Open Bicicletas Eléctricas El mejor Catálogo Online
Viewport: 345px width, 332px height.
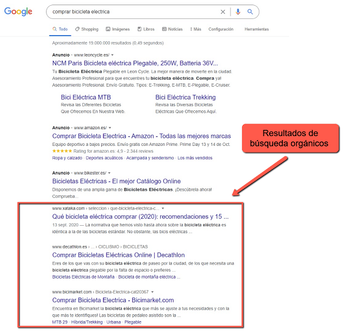116,182
